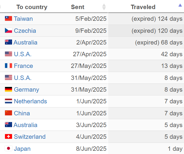Screen dimensions: 184x154
Task: Click the Czechia flag icon
Action: pyautogui.click(x=8, y=30)
